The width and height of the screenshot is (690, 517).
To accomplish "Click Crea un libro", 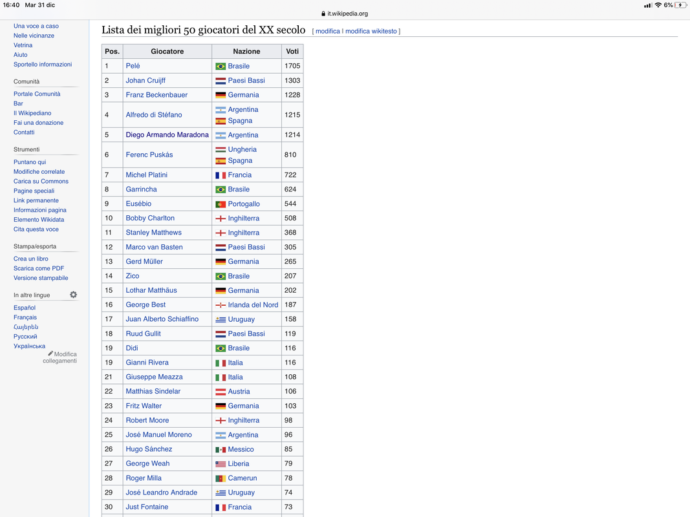I will coord(31,259).
